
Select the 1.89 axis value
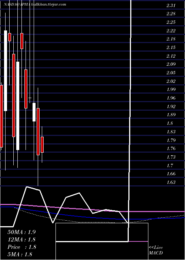pos(171,114)
